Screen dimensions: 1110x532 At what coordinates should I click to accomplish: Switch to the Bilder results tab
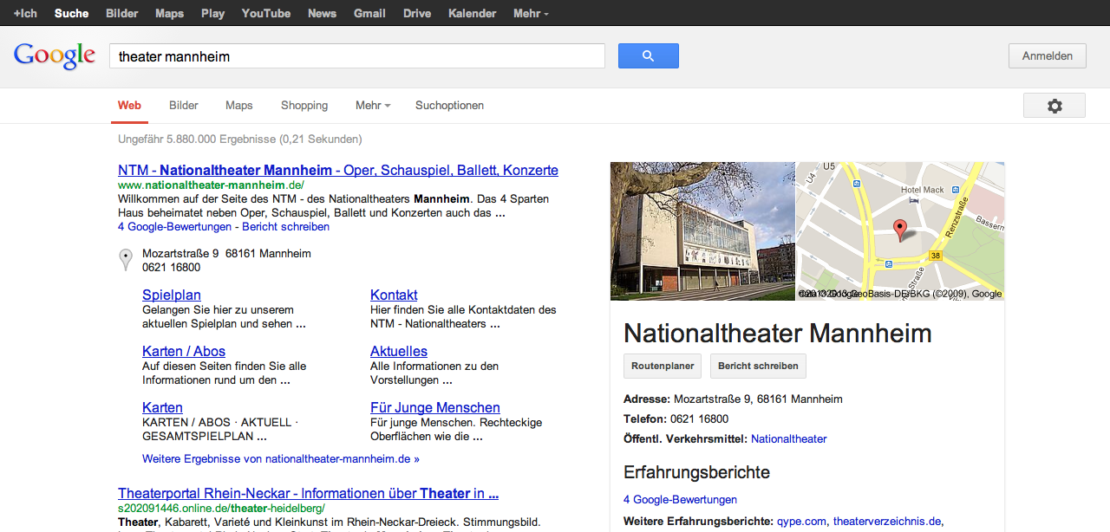tap(184, 106)
